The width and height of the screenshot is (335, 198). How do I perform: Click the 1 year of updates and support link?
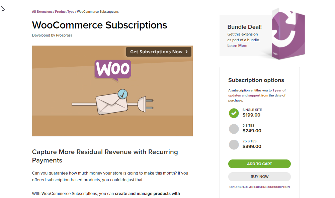(x=257, y=93)
